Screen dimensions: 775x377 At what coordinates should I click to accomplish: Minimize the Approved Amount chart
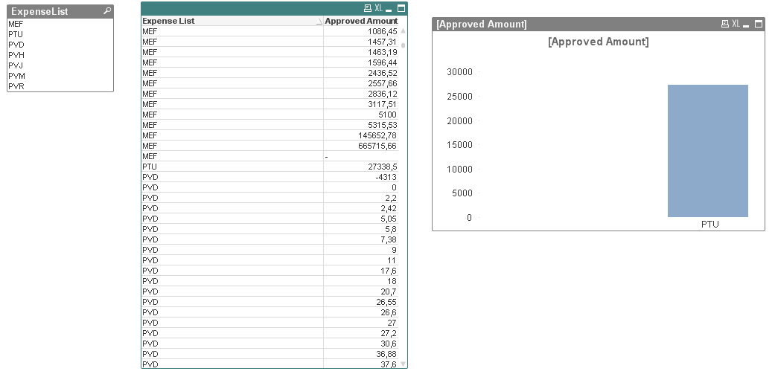[x=746, y=25]
